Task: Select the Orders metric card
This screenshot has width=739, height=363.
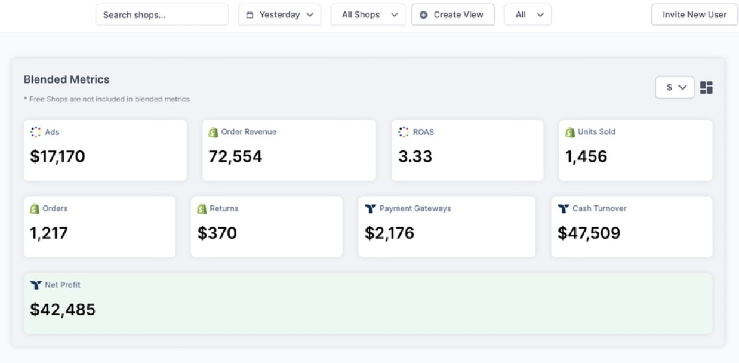Action: pyautogui.click(x=99, y=226)
